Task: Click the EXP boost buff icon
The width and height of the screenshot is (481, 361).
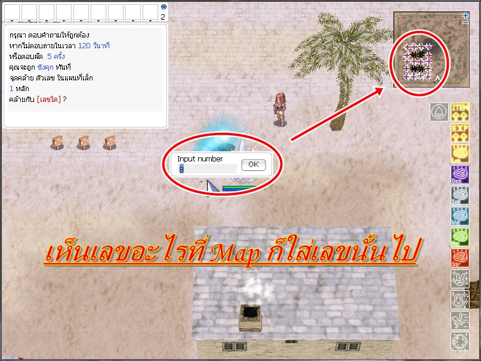Action: click(460, 133)
